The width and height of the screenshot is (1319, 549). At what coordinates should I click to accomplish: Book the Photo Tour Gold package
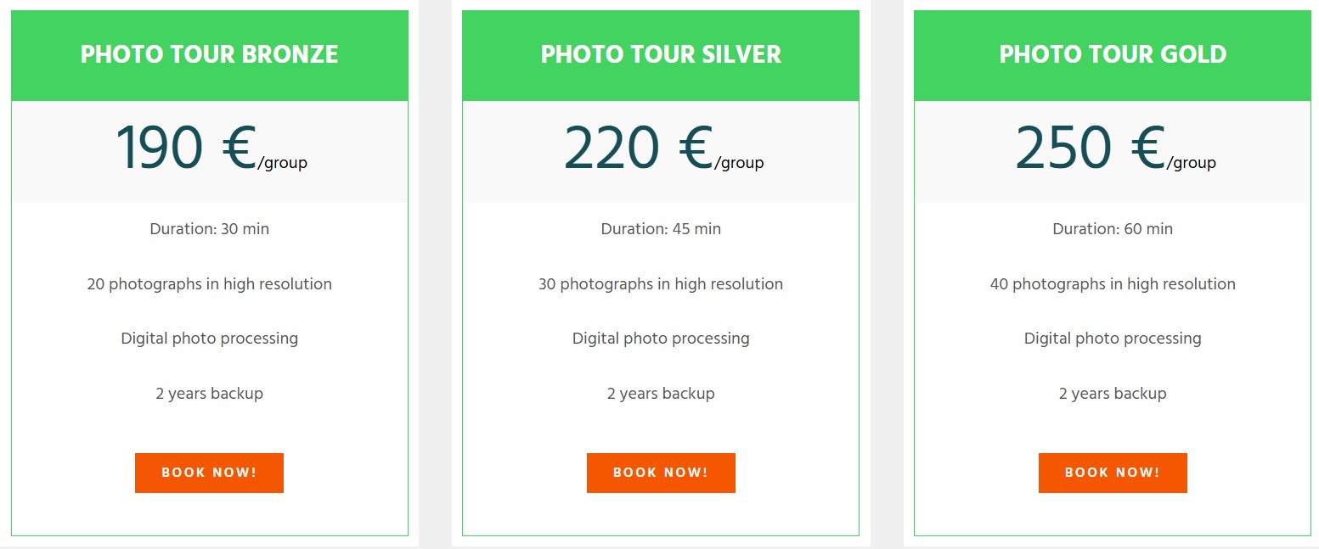[1112, 473]
